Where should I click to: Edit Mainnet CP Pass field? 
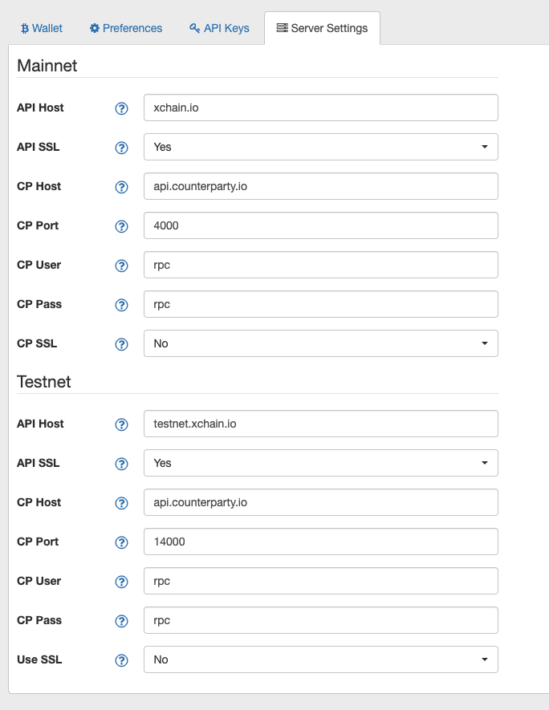click(x=321, y=304)
